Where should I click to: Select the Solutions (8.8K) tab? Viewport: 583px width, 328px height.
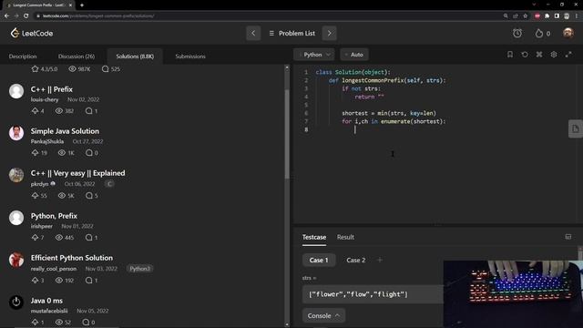135,56
